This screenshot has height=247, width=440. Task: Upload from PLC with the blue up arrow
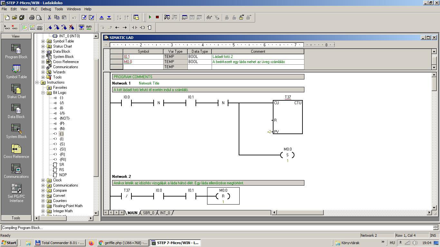[101, 17]
